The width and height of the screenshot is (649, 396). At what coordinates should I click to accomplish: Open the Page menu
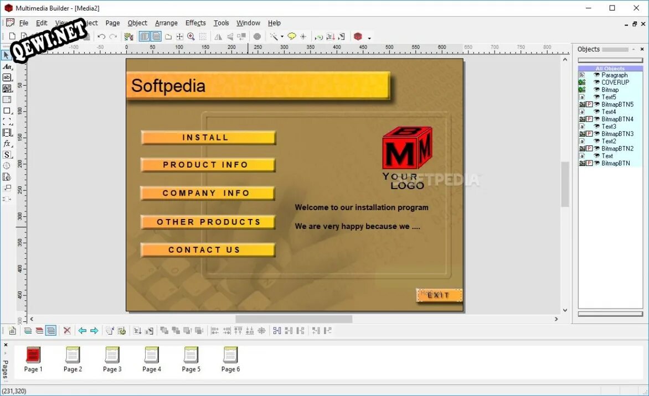pyautogui.click(x=112, y=23)
